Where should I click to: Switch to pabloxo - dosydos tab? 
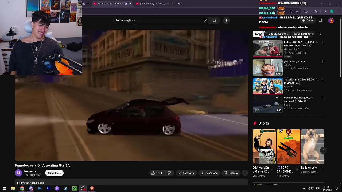(154, 3)
